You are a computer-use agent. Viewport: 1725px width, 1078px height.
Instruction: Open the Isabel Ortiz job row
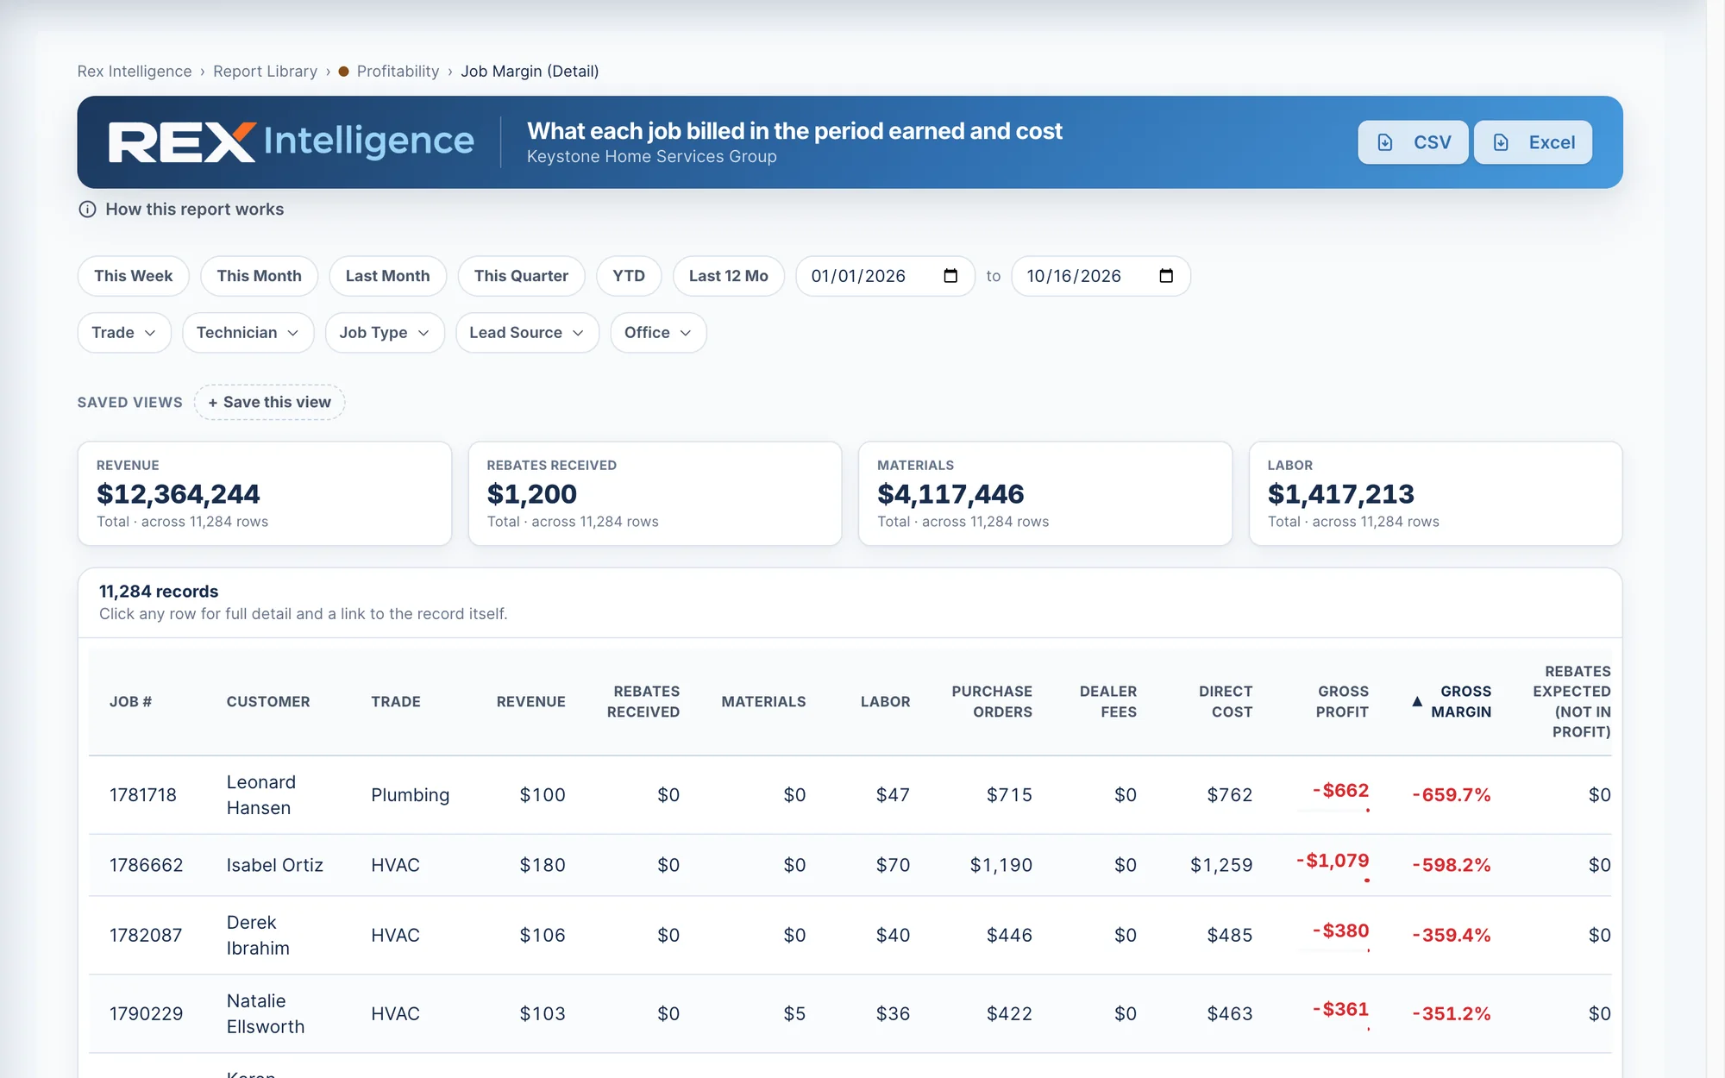pos(850,865)
